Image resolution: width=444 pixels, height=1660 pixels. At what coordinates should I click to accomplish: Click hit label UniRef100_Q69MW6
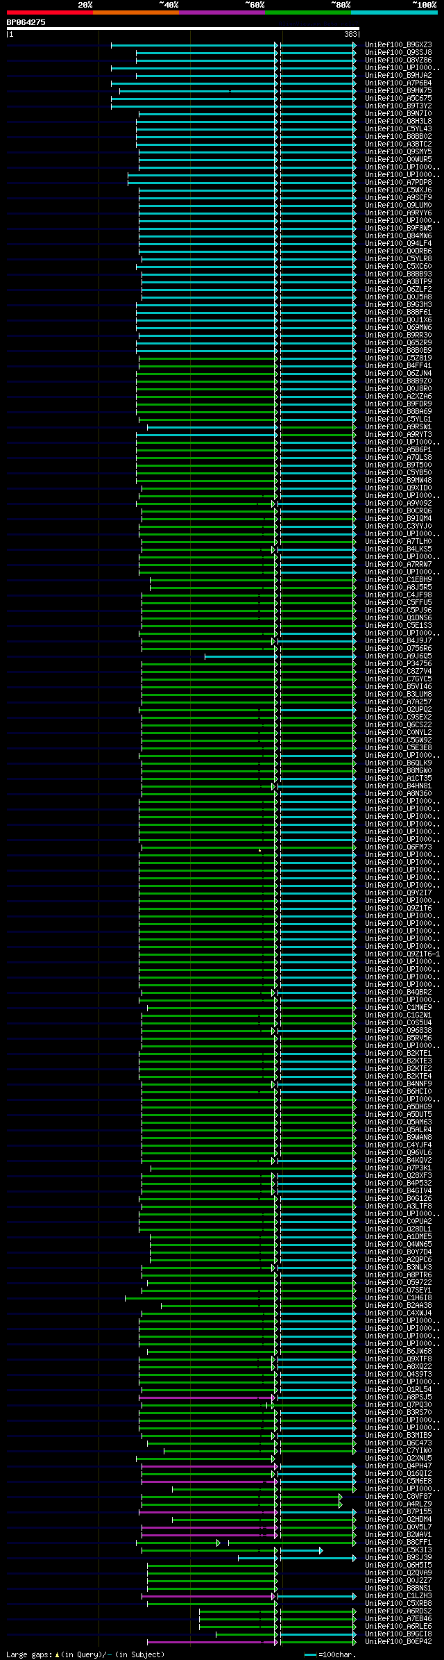point(398,328)
